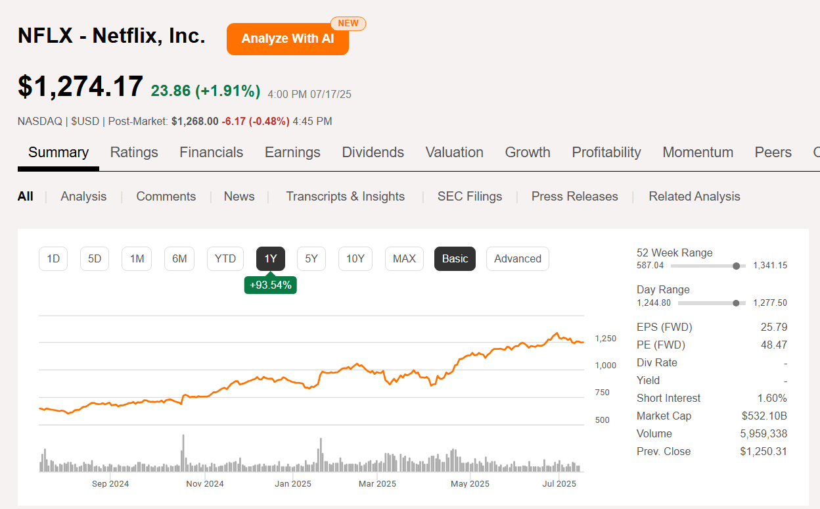The width and height of the screenshot is (820, 509).
Task: Open the Financials tab
Action: coord(211,152)
